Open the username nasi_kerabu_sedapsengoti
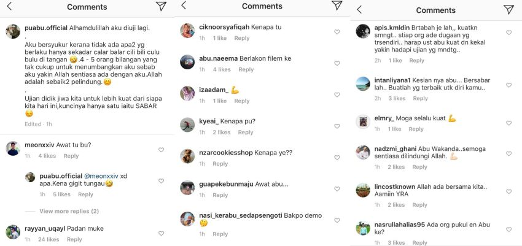This screenshot has height=246, width=522. [240, 215]
